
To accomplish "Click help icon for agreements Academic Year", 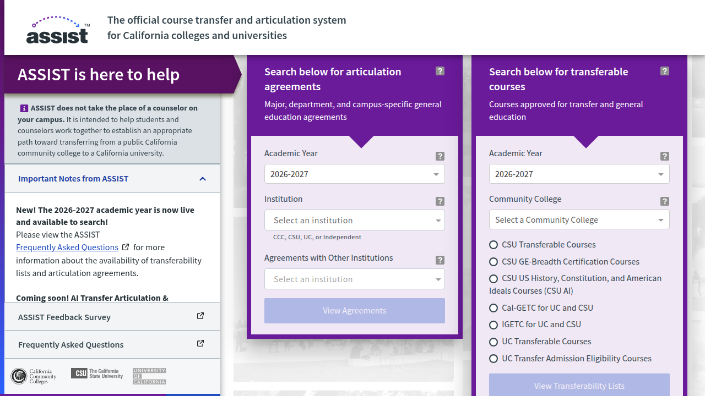I will 440,156.
